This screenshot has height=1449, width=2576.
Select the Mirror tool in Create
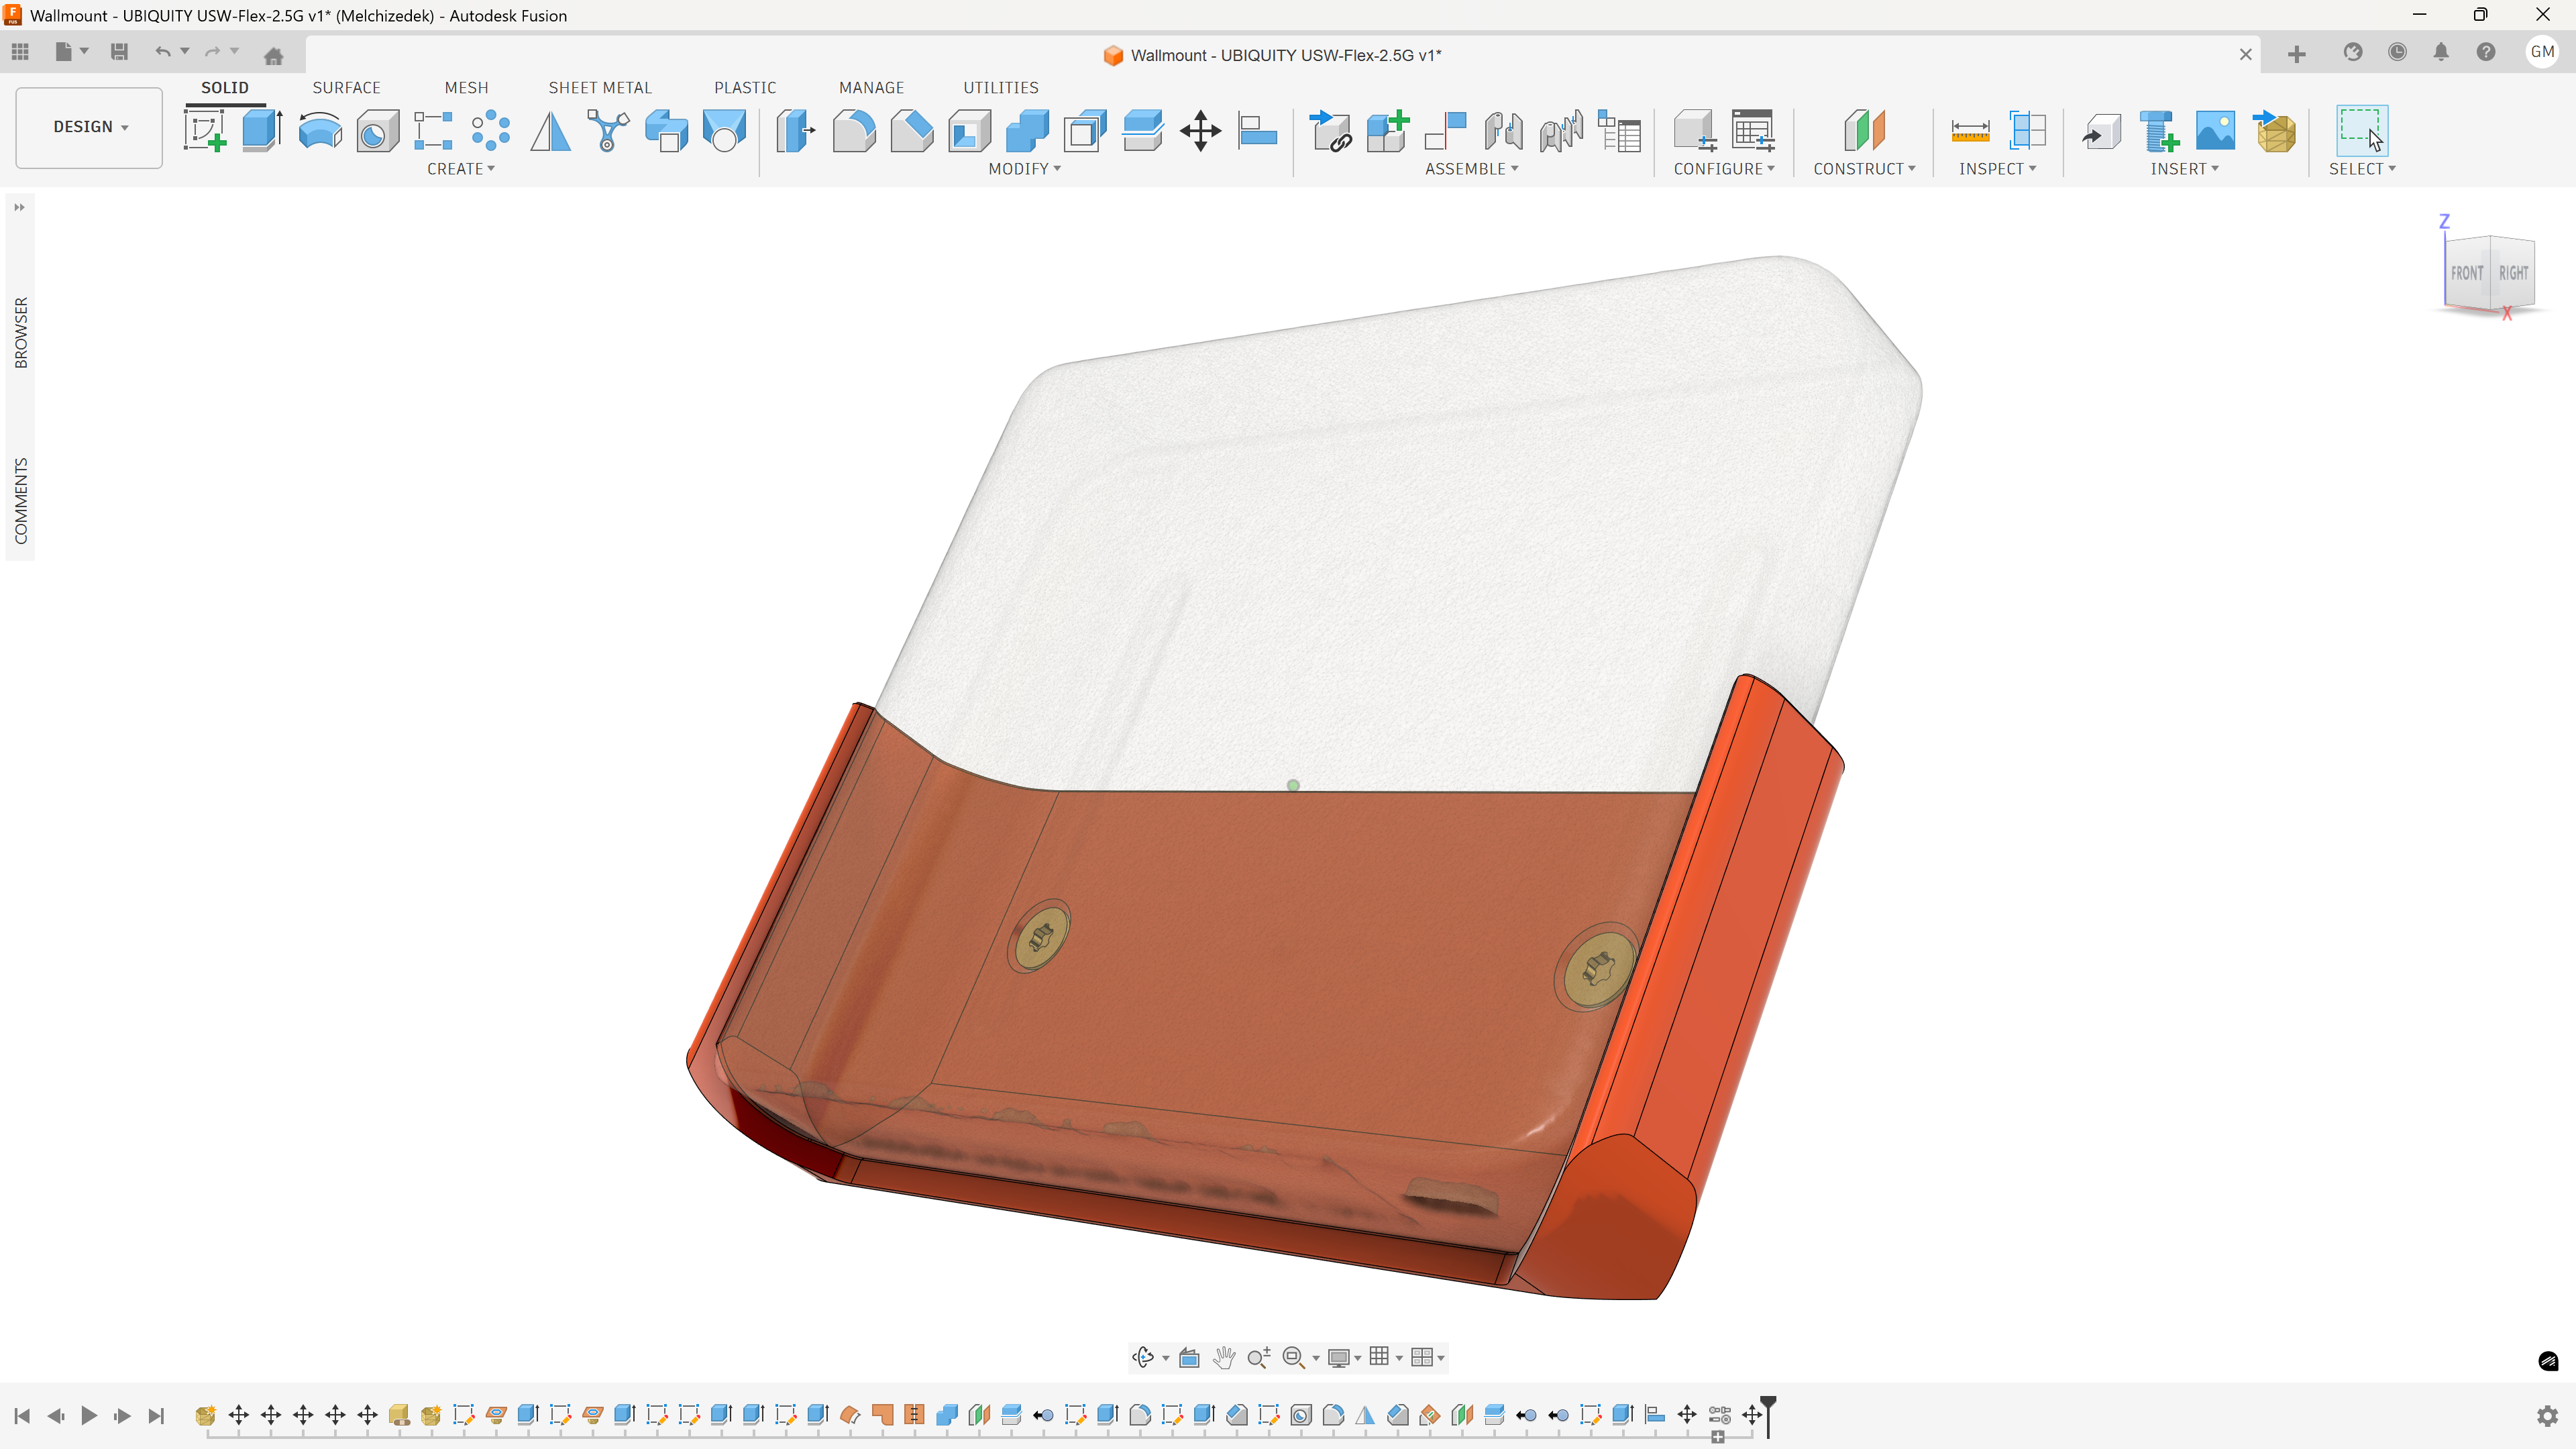550,131
